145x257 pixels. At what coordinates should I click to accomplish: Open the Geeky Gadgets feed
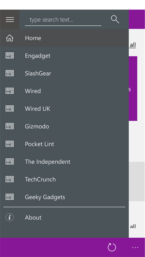pos(64,197)
